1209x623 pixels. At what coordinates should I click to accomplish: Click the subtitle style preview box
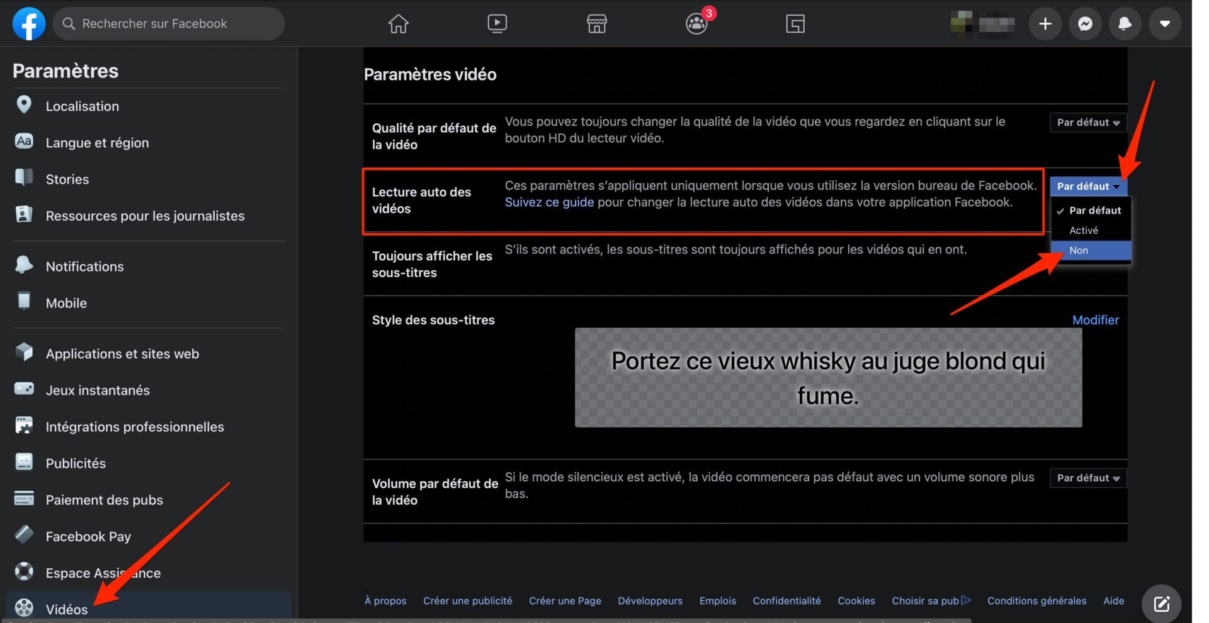coord(828,378)
